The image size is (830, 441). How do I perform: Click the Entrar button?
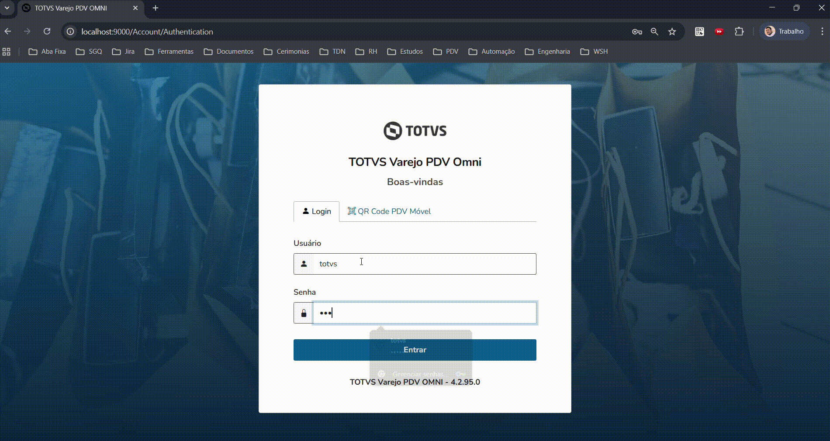tap(415, 350)
